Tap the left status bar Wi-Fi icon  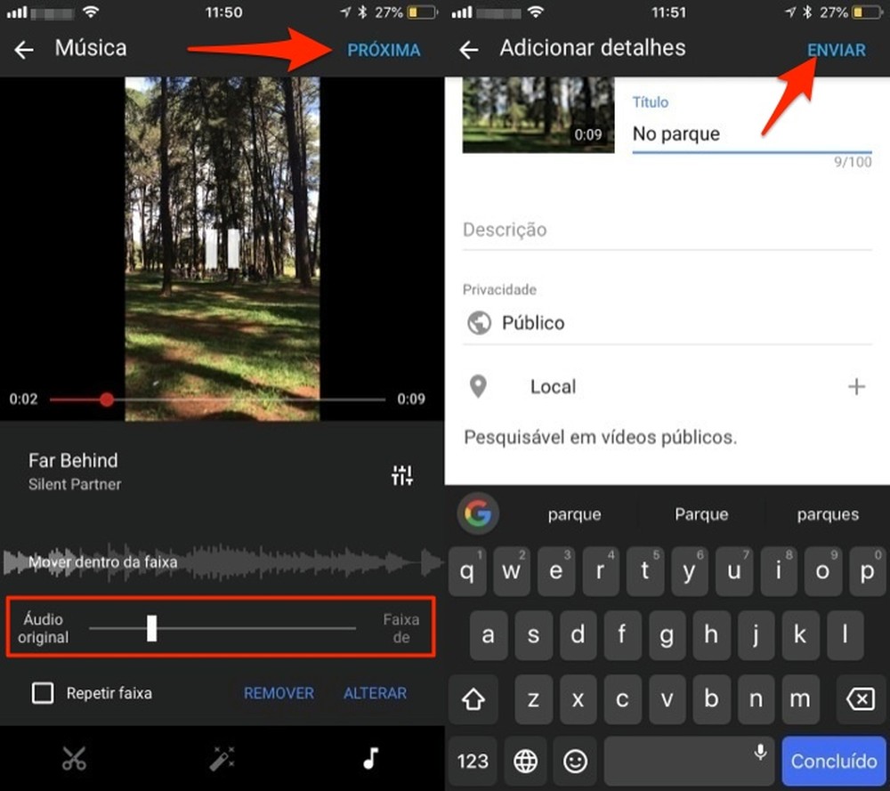click(91, 12)
